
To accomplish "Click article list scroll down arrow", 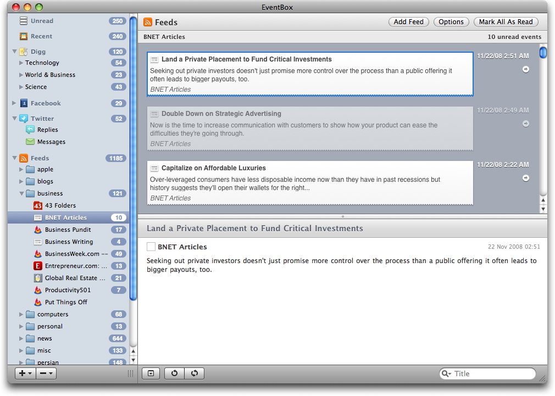I will [543, 209].
